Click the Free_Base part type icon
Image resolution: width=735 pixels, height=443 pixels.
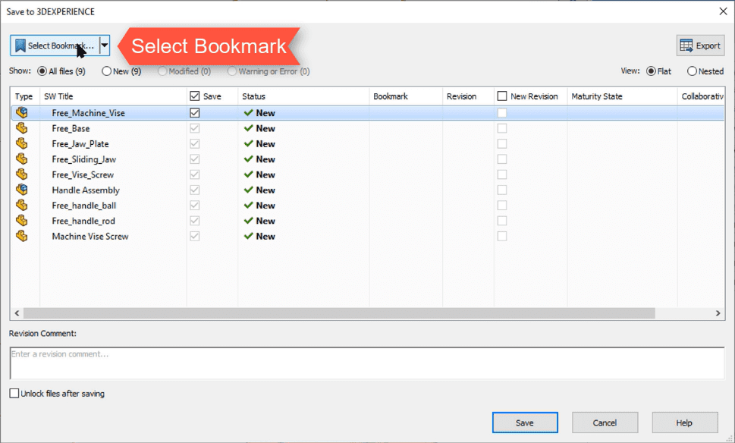21,128
